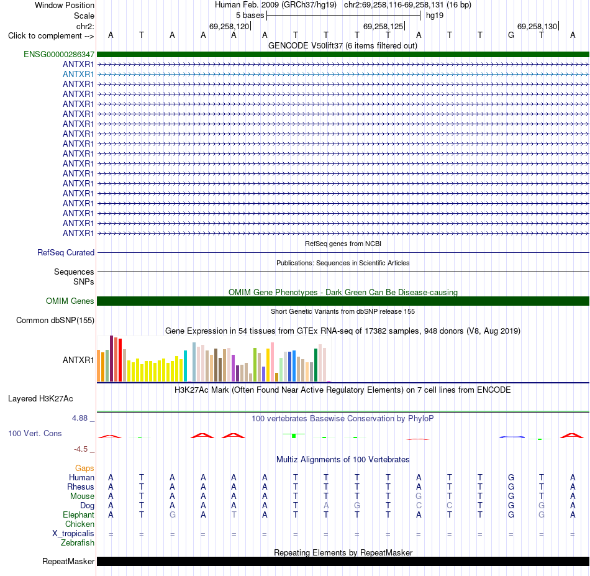The image size is (590, 576).
Task: Click the blue PhyloP mark under the G base
Action: coord(512,437)
